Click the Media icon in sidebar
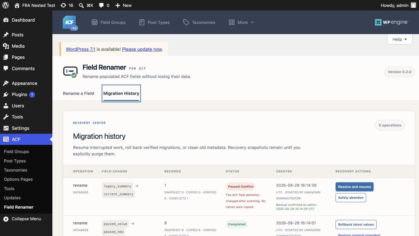The width and height of the screenshot is (419, 236). pyautogui.click(x=6, y=46)
